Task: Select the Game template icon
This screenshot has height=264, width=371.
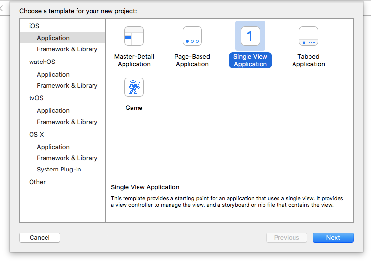Action: (134, 87)
